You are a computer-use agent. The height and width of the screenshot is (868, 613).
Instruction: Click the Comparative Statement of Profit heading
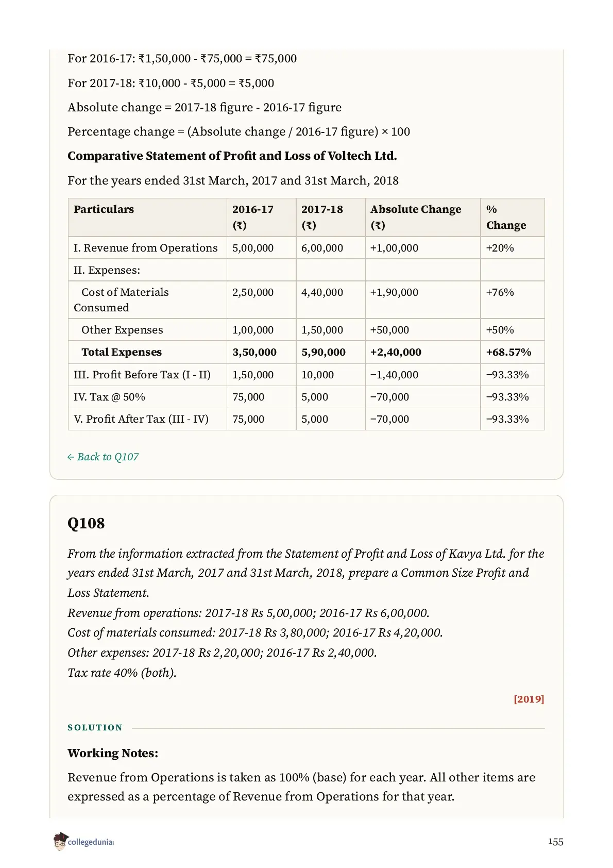(232, 156)
